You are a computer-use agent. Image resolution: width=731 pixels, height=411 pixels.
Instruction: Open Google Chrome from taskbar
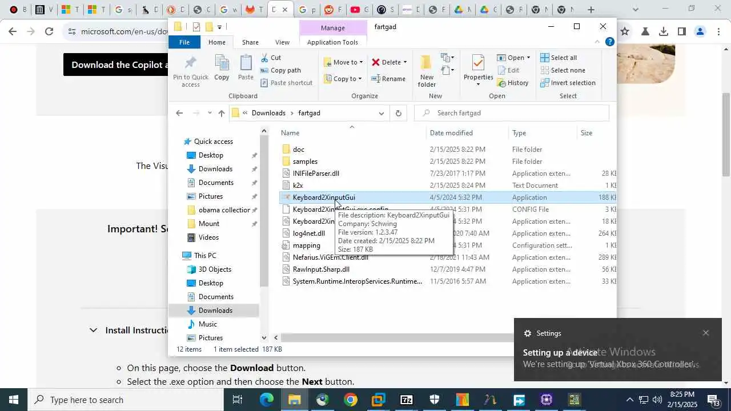pyautogui.click(x=351, y=400)
